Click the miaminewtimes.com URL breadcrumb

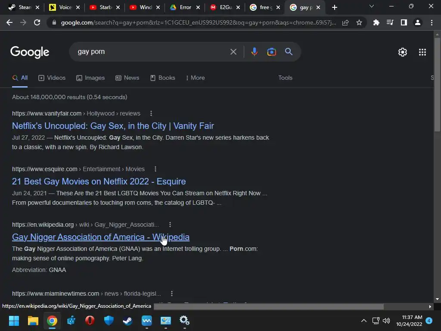(86, 294)
